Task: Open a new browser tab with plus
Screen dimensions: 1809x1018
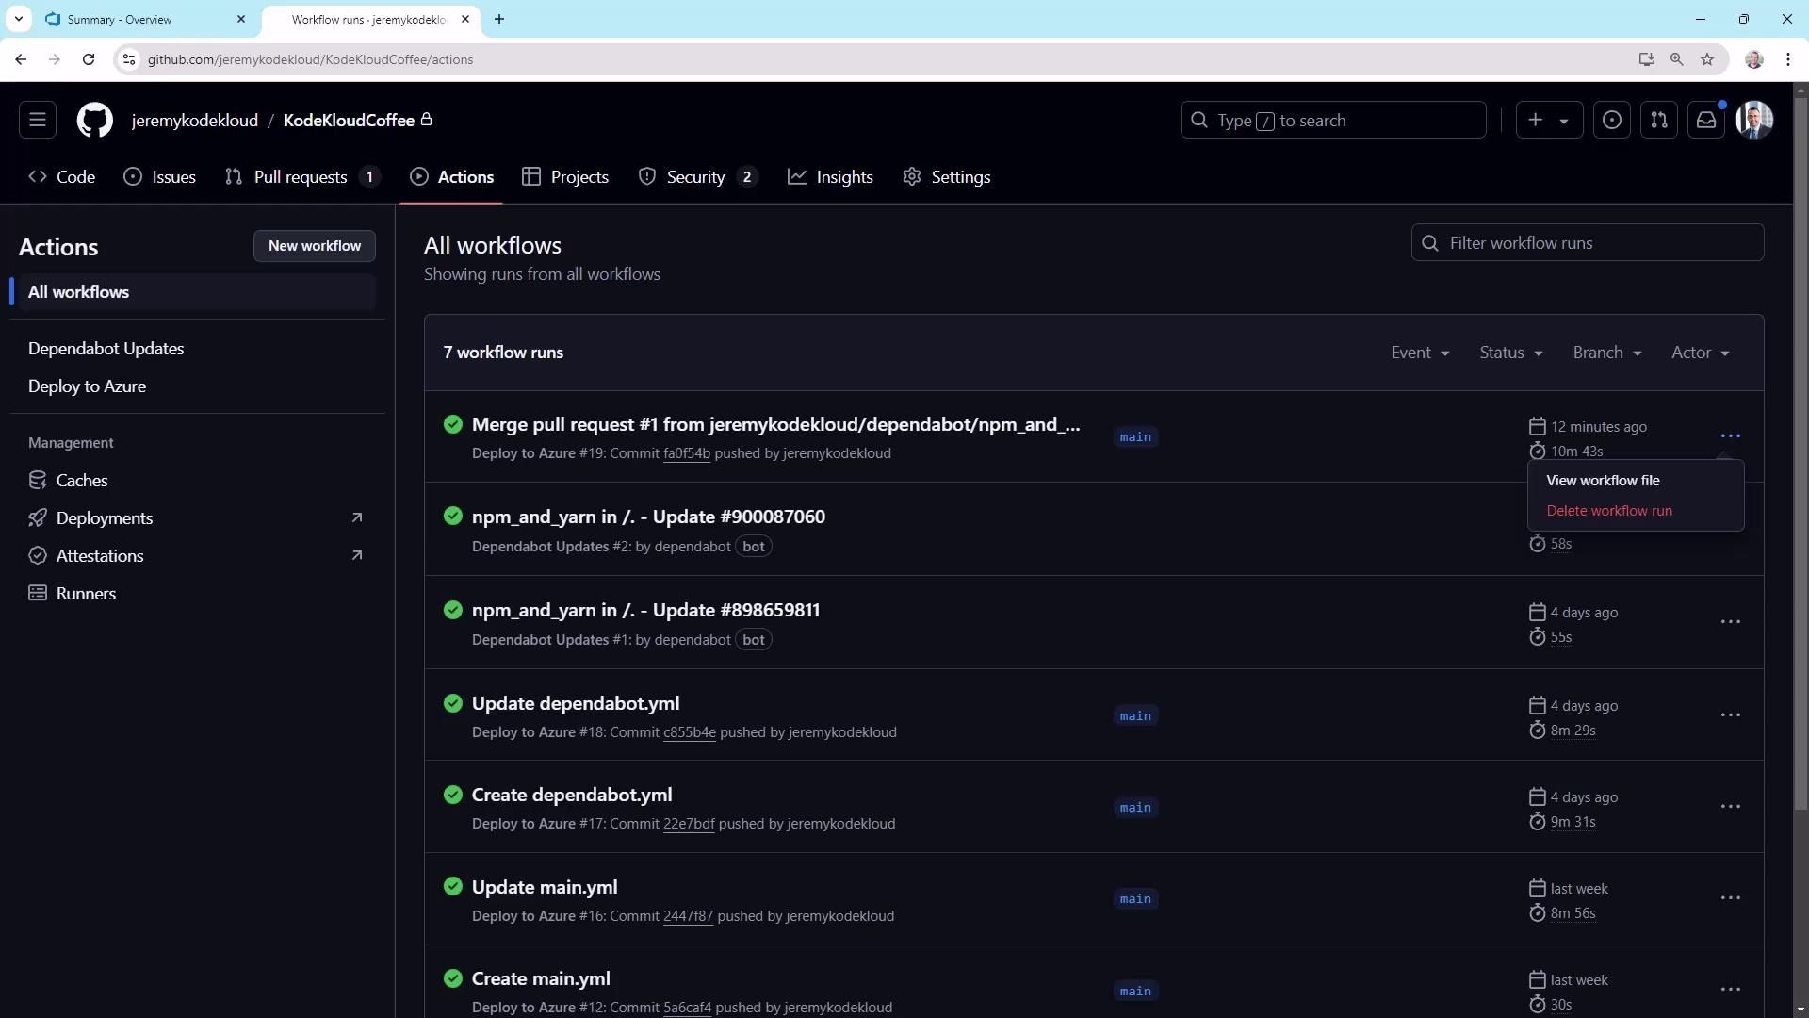Action: pyautogui.click(x=499, y=19)
